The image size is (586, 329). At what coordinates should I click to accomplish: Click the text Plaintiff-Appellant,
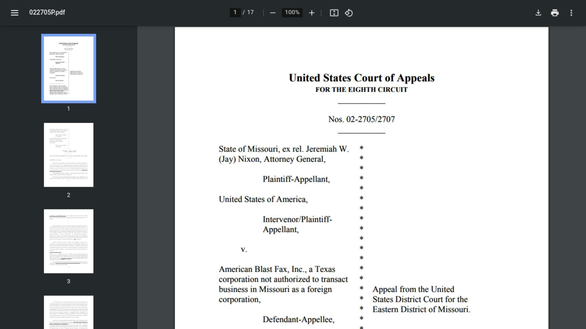[296, 179]
